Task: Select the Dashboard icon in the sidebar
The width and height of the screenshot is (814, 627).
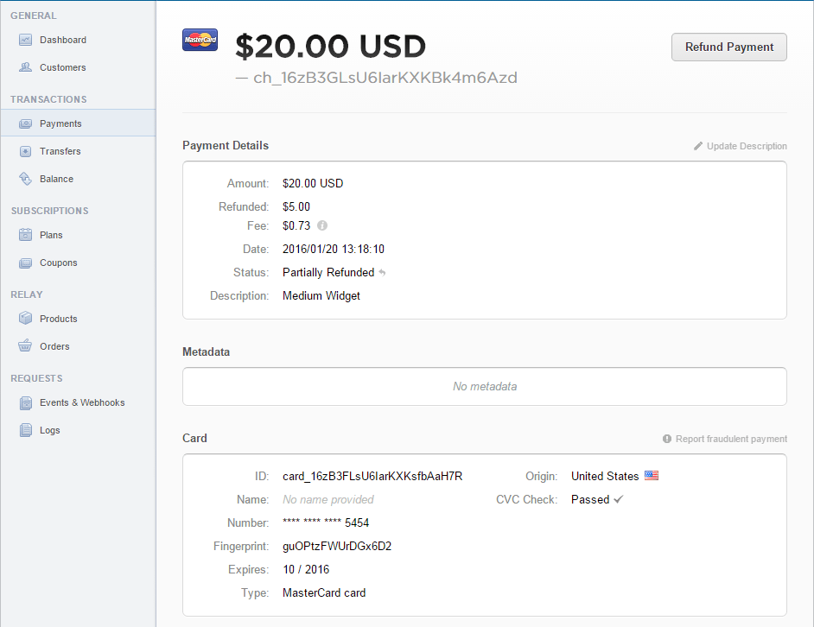Action: click(26, 40)
